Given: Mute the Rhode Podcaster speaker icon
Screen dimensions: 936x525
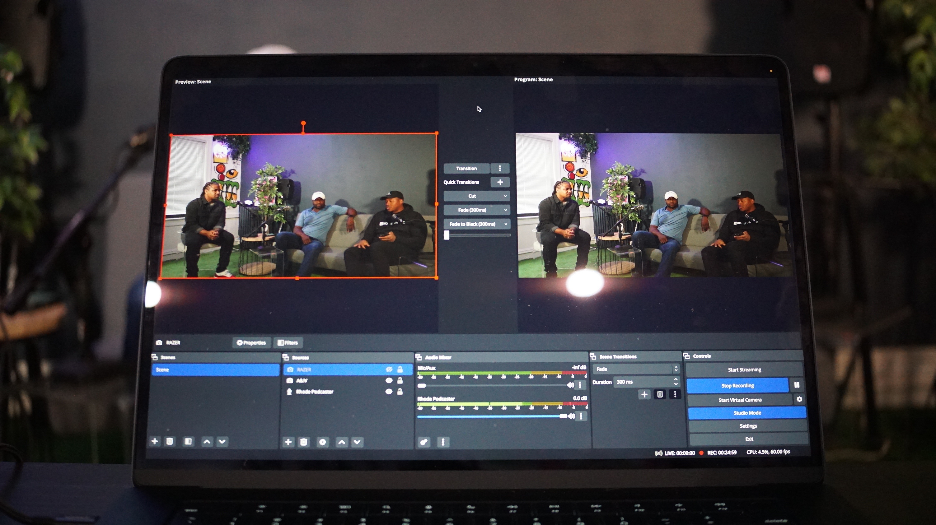Looking at the screenshot, I should pyautogui.click(x=572, y=416).
